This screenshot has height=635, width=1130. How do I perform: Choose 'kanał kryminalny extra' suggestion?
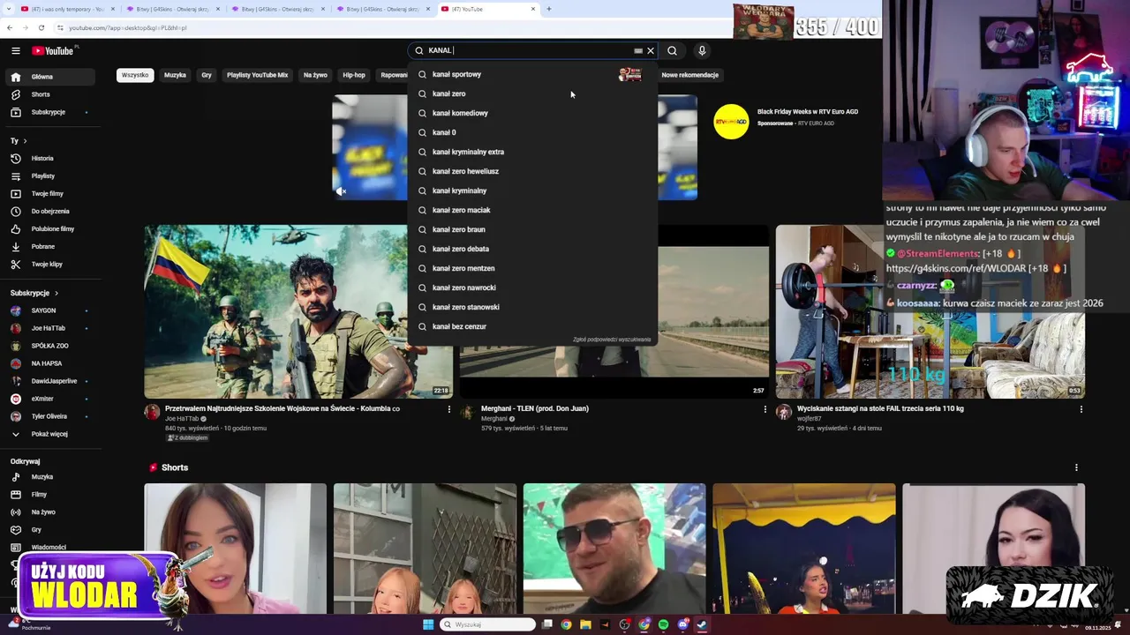pos(532,152)
